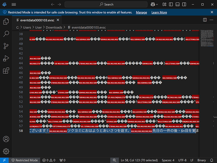The width and height of the screenshot is (217, 163).
Task: Select Downloads folder in breadcrumb path
Action: click(54, 28)
